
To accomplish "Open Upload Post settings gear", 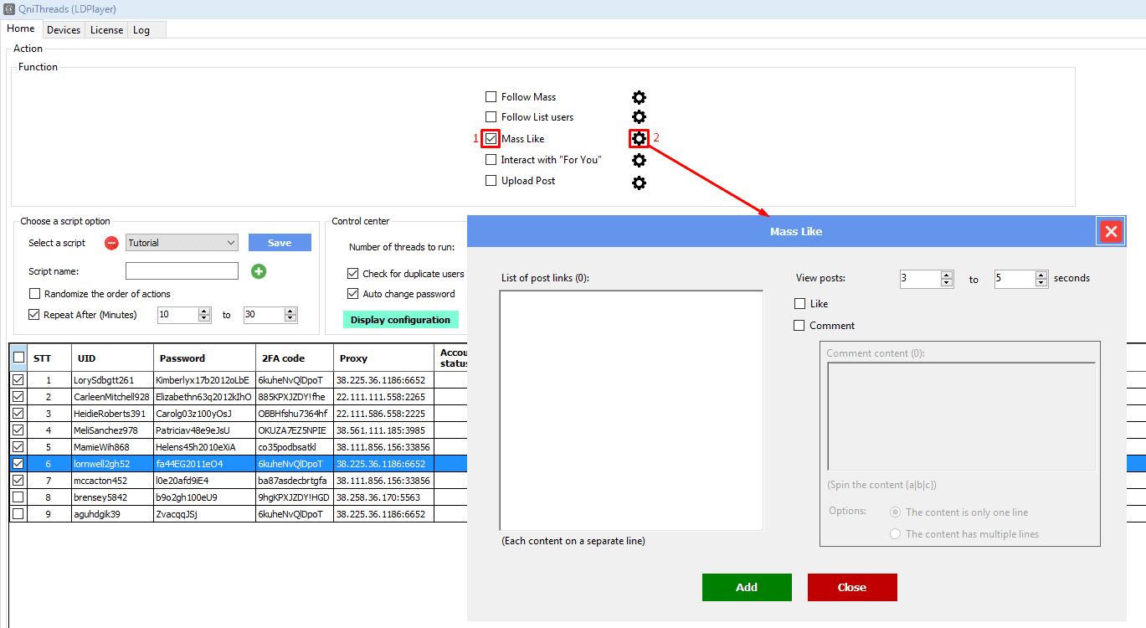I will [639, 182].
